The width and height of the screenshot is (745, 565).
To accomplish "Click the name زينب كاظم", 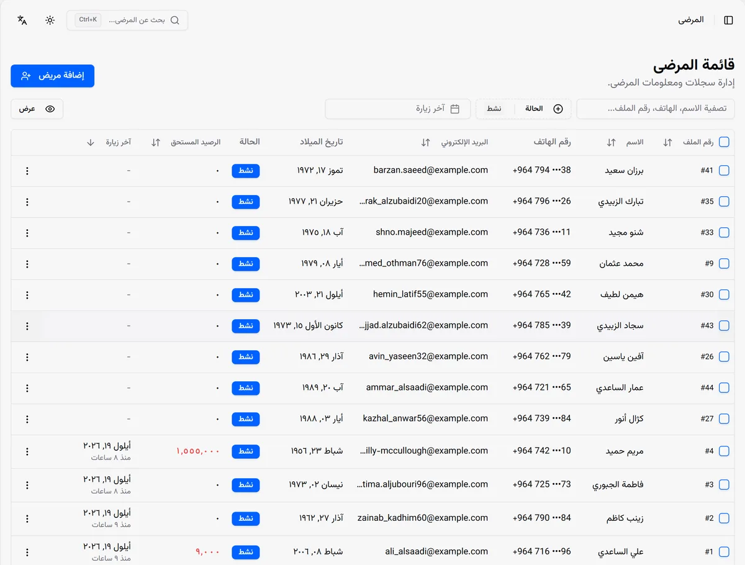I will [625, 518].
